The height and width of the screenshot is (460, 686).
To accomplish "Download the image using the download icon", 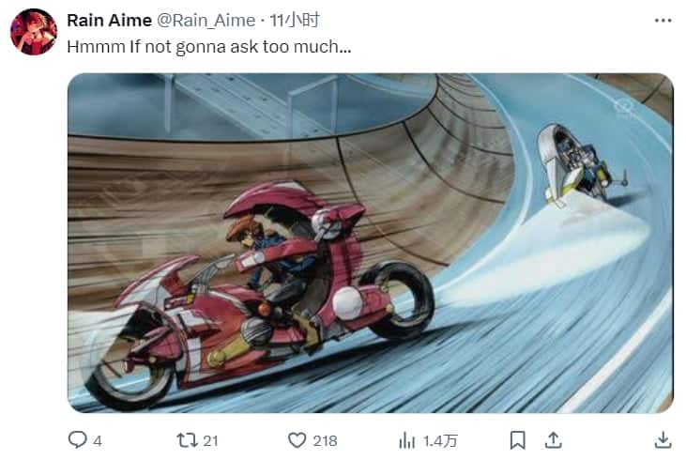I will [x=663, y=440].
